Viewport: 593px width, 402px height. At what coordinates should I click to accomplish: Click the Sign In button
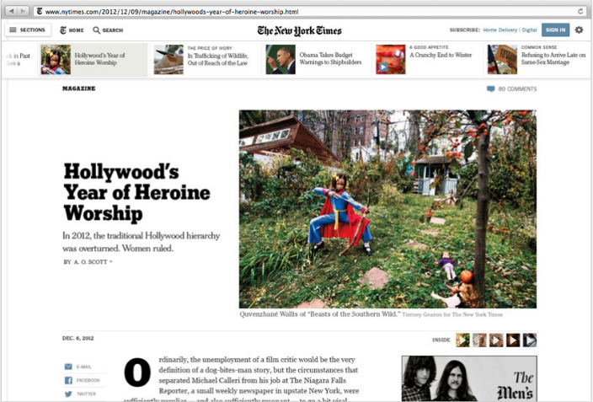[x=555, y=29]
